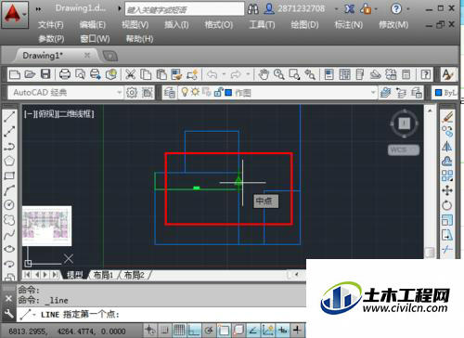Toggle Lineweight display in status bar
Image resolution: width=464 pixels, height=338 pixels.
point(297,331)
